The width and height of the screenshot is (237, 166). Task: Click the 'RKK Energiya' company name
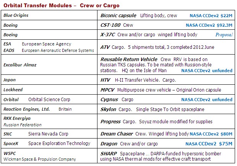(16, 118)
